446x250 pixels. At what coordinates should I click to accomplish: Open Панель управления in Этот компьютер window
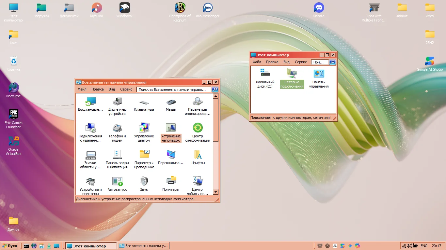(x=319, y=78)
